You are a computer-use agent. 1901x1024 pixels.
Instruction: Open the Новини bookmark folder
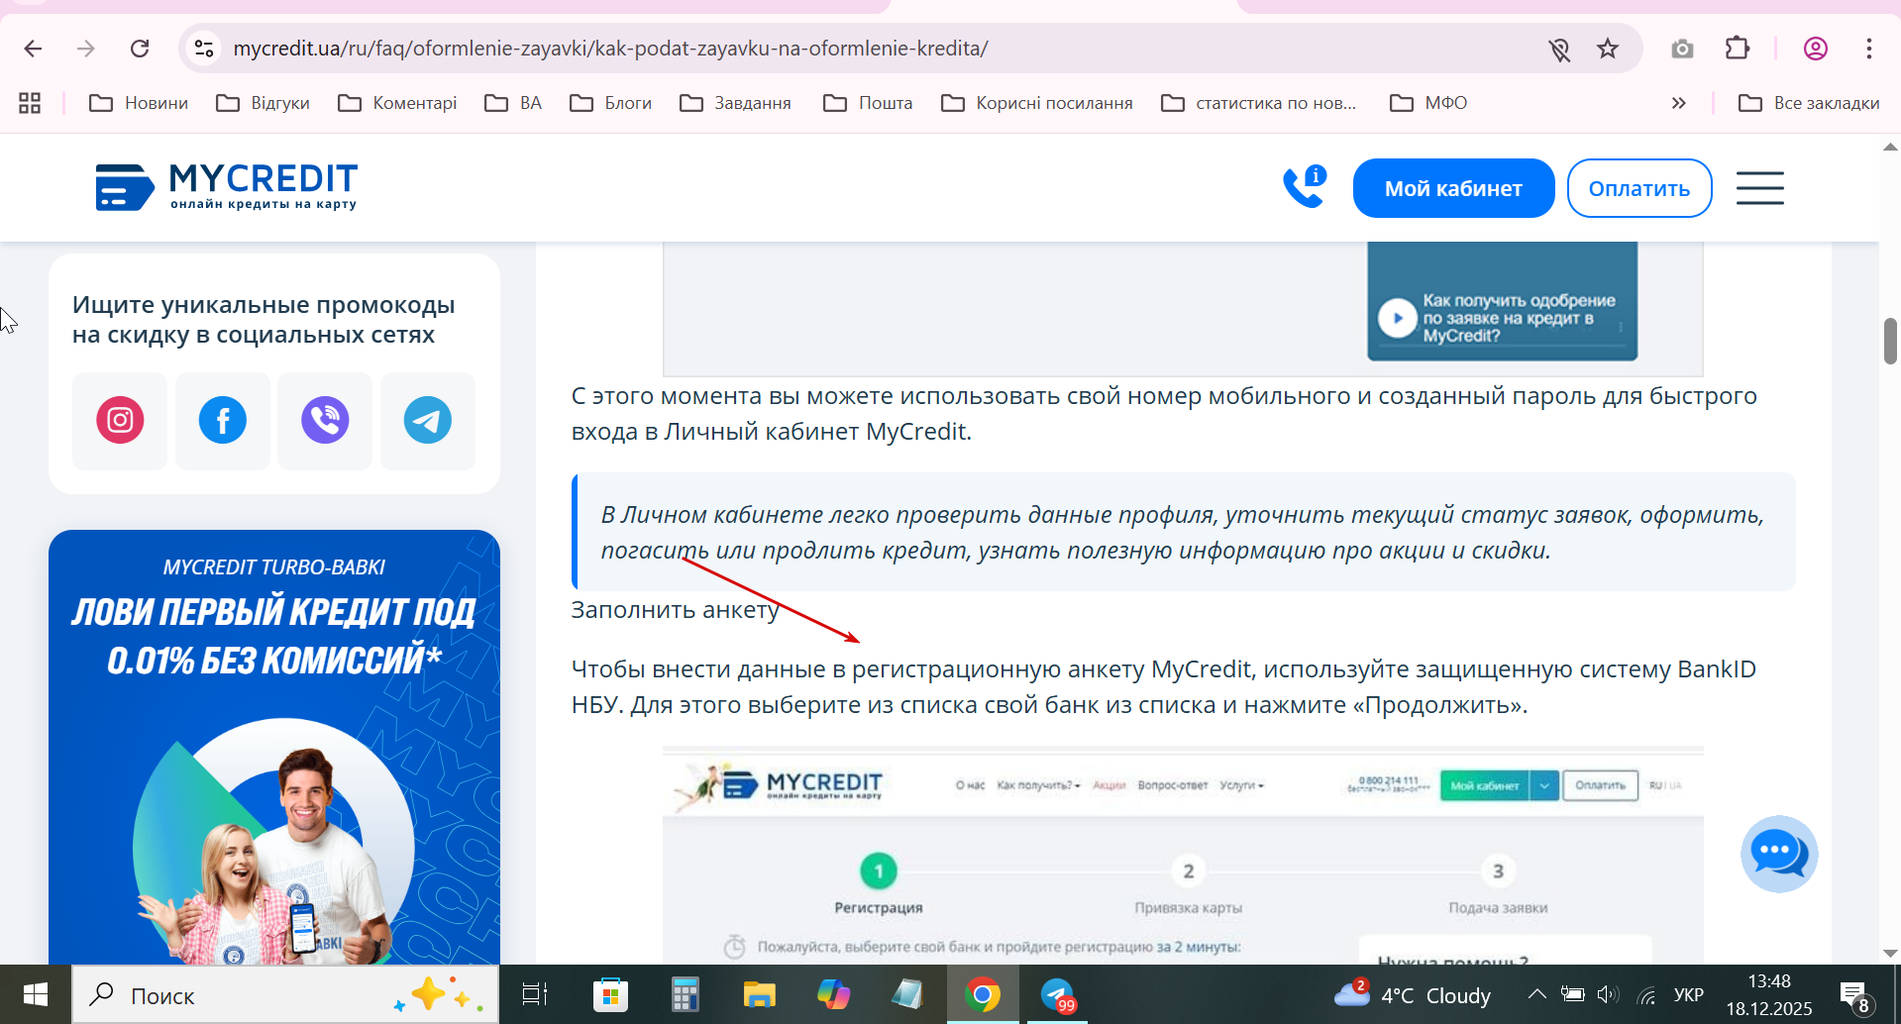pos(139,103)
